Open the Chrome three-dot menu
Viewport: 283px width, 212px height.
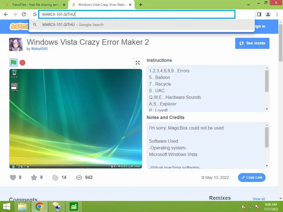(x=277, y=14)
